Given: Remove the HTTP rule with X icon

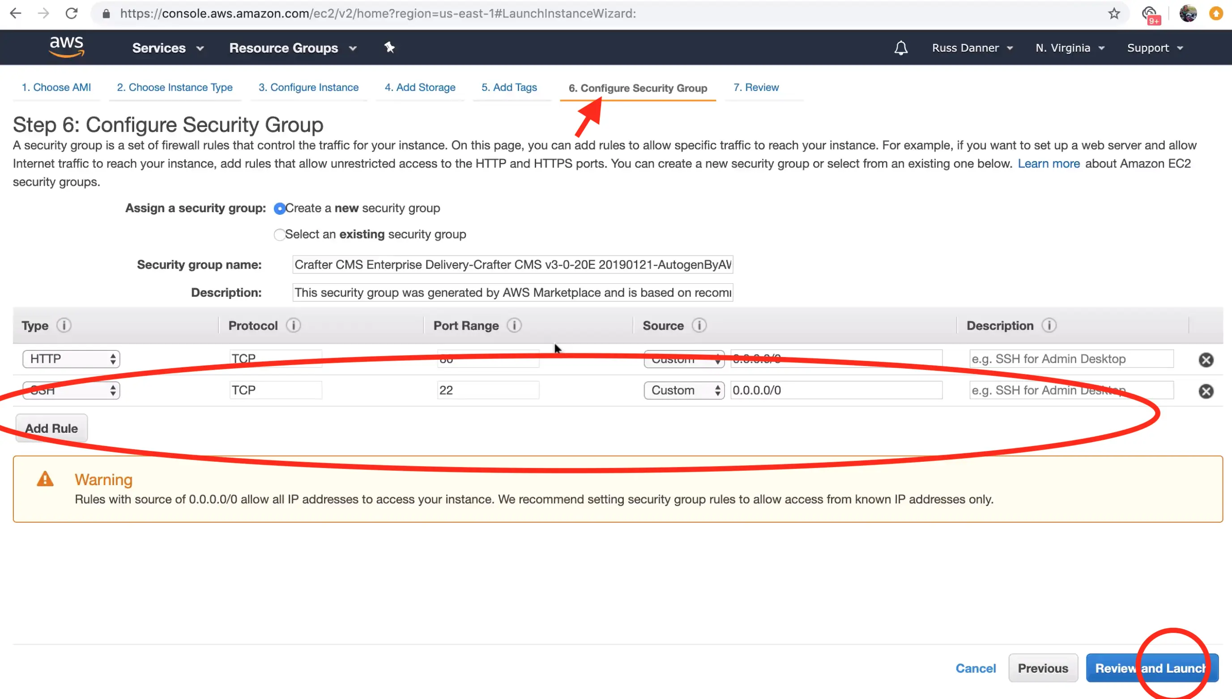Looking at the screenshot, I should coord(1206,360).
